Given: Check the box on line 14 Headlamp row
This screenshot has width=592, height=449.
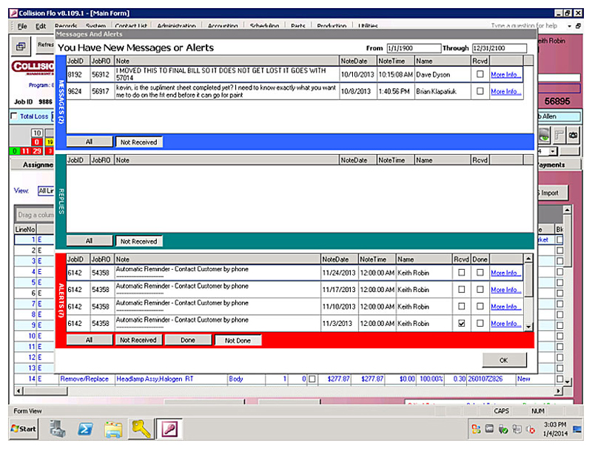Looking at the screenshot, I should (312, 379).
